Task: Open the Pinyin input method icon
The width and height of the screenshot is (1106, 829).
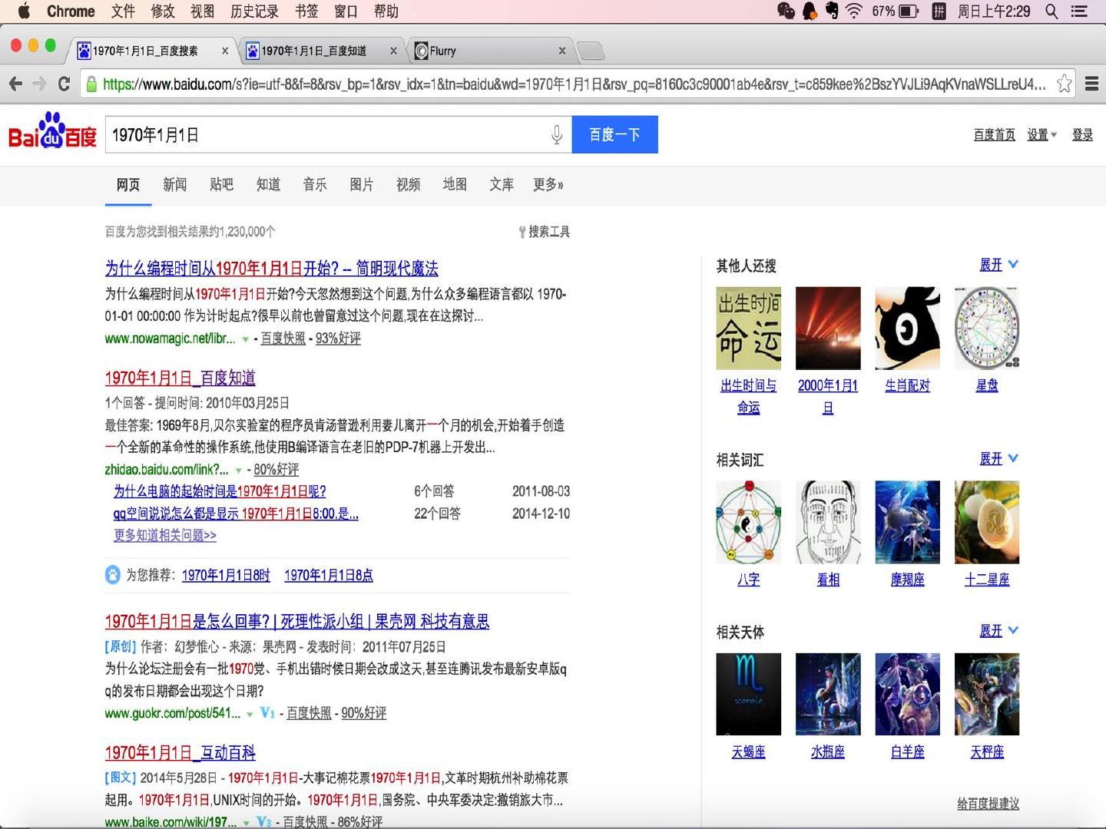Action: click(x=939, y=11)
